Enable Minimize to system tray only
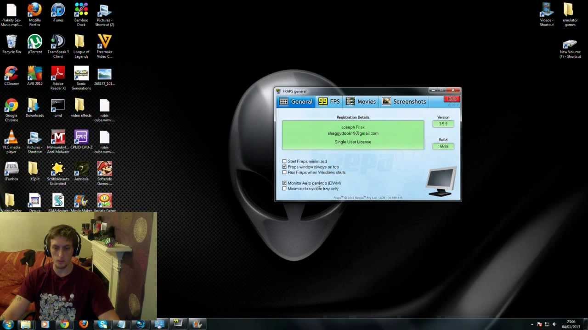588x330 pixels. (x=284, y=188)
